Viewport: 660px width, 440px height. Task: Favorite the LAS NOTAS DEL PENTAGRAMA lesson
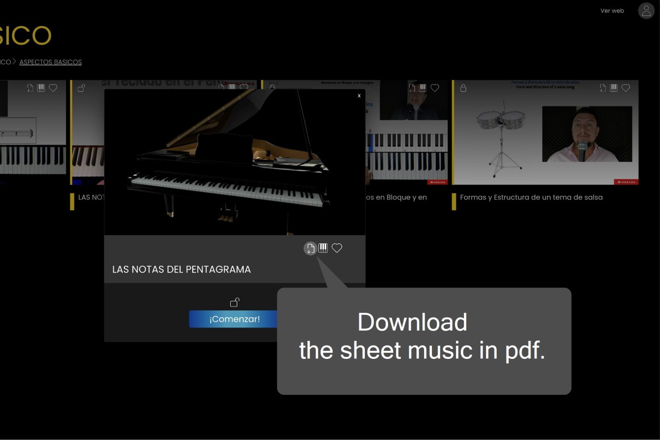pyautogui.click(x=337, y=248)
